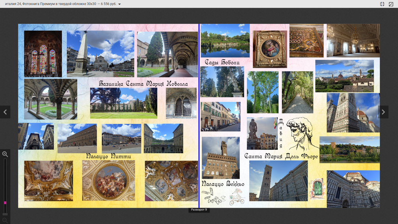Screen dimensions: 398x224
Task: Click the zoom out magnifier icon
Action: click(5, 220)
